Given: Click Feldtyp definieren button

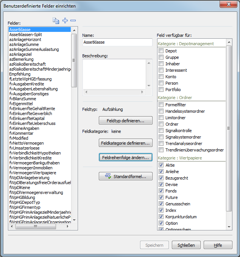Looking at the screenshot, I should point(125,121).
